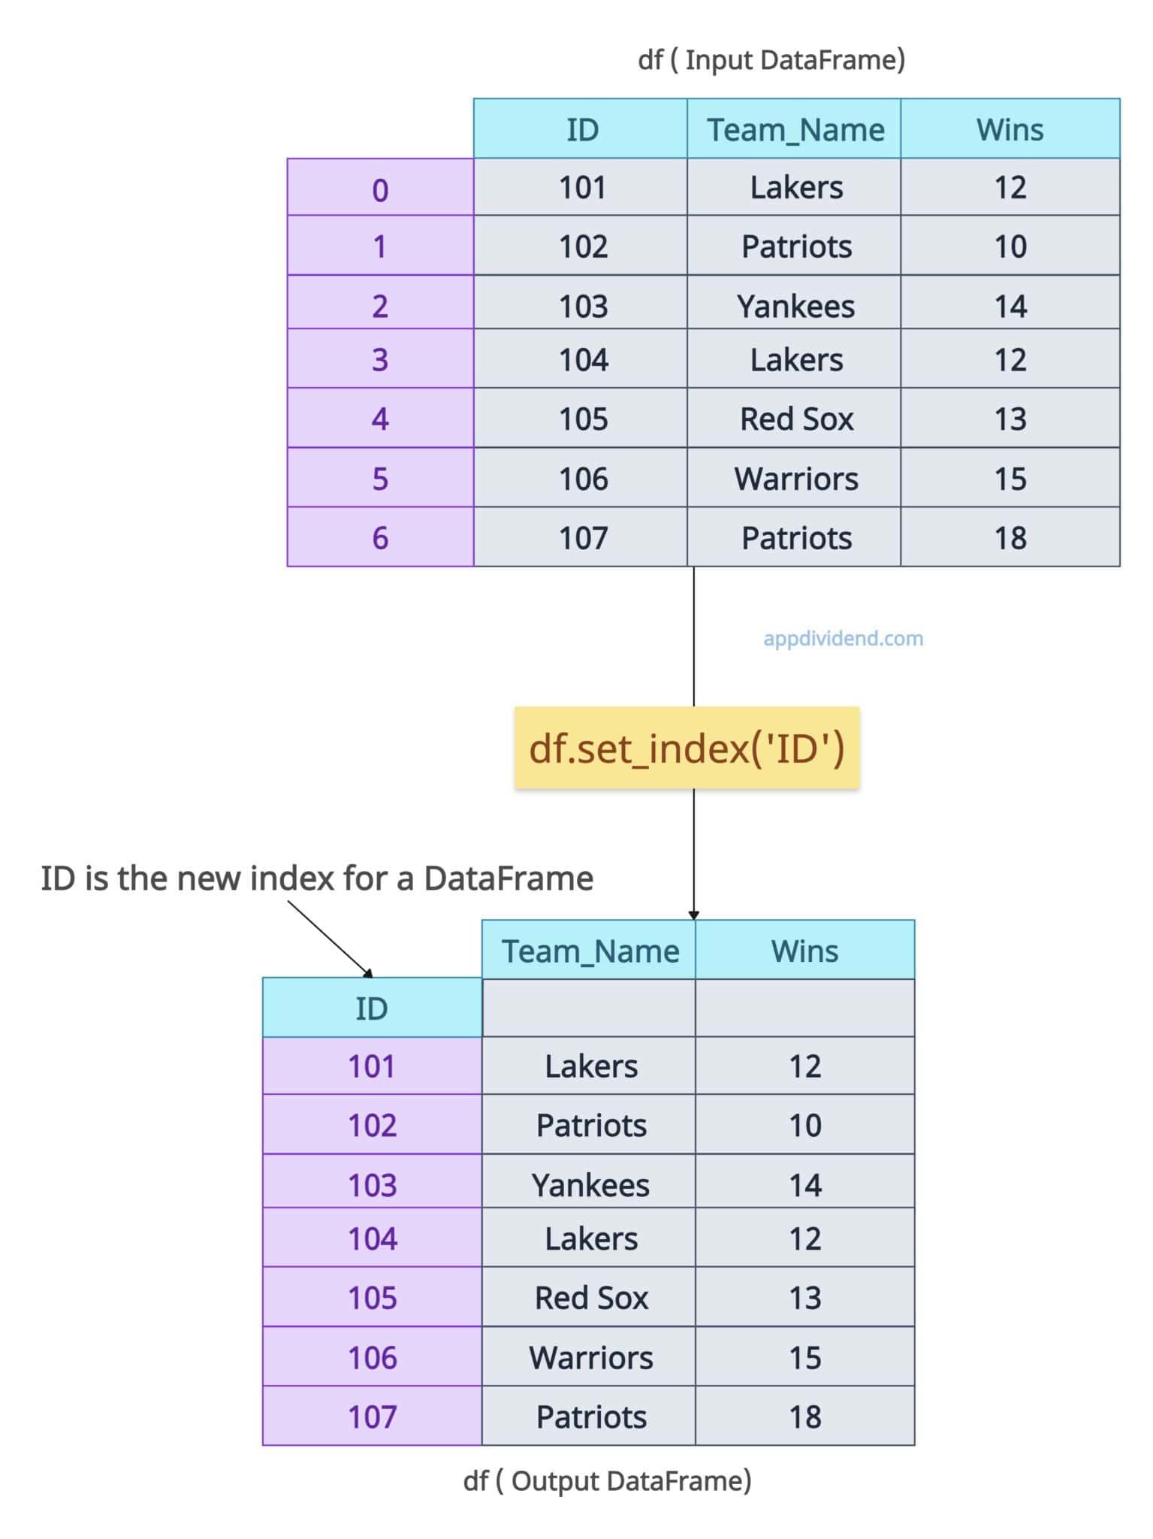1153x1539 pixels.
Task: Click the Yankees cell in input DataFrame
Action: click(795, 306)
